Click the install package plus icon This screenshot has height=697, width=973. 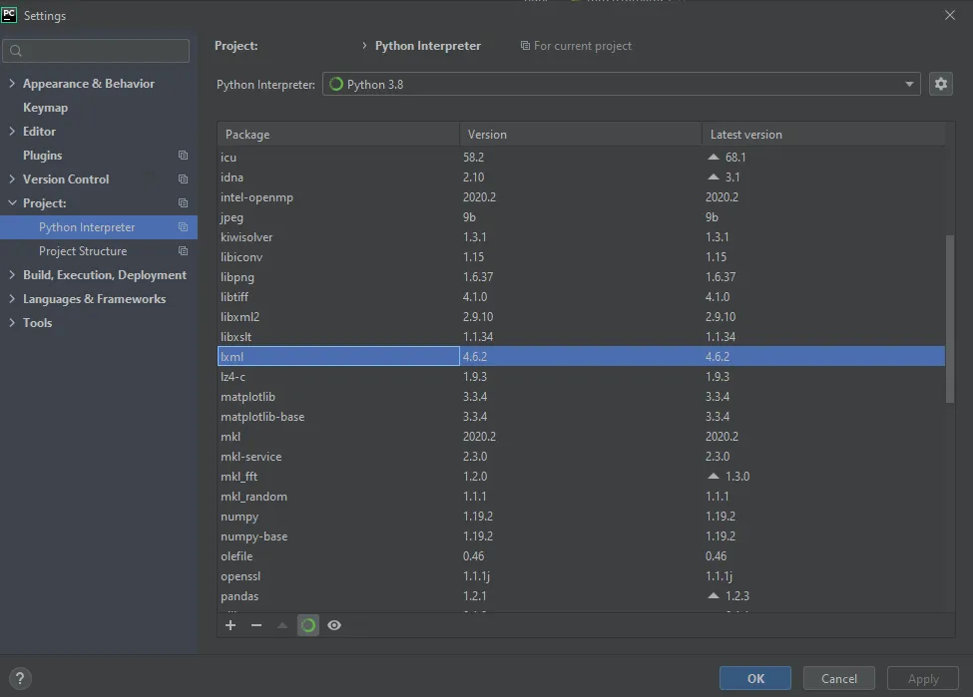click(x=231, y=625)
